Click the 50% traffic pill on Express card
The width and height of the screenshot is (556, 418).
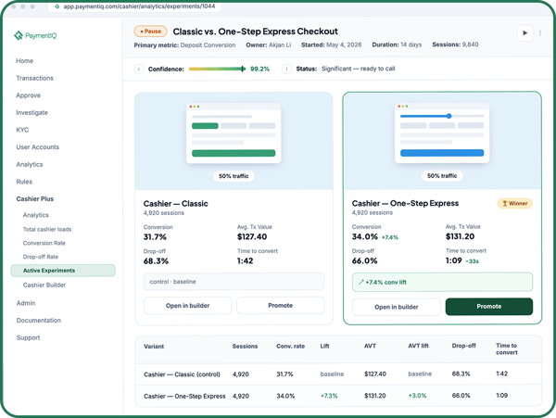pyautogui.click(x=442, y=176)
